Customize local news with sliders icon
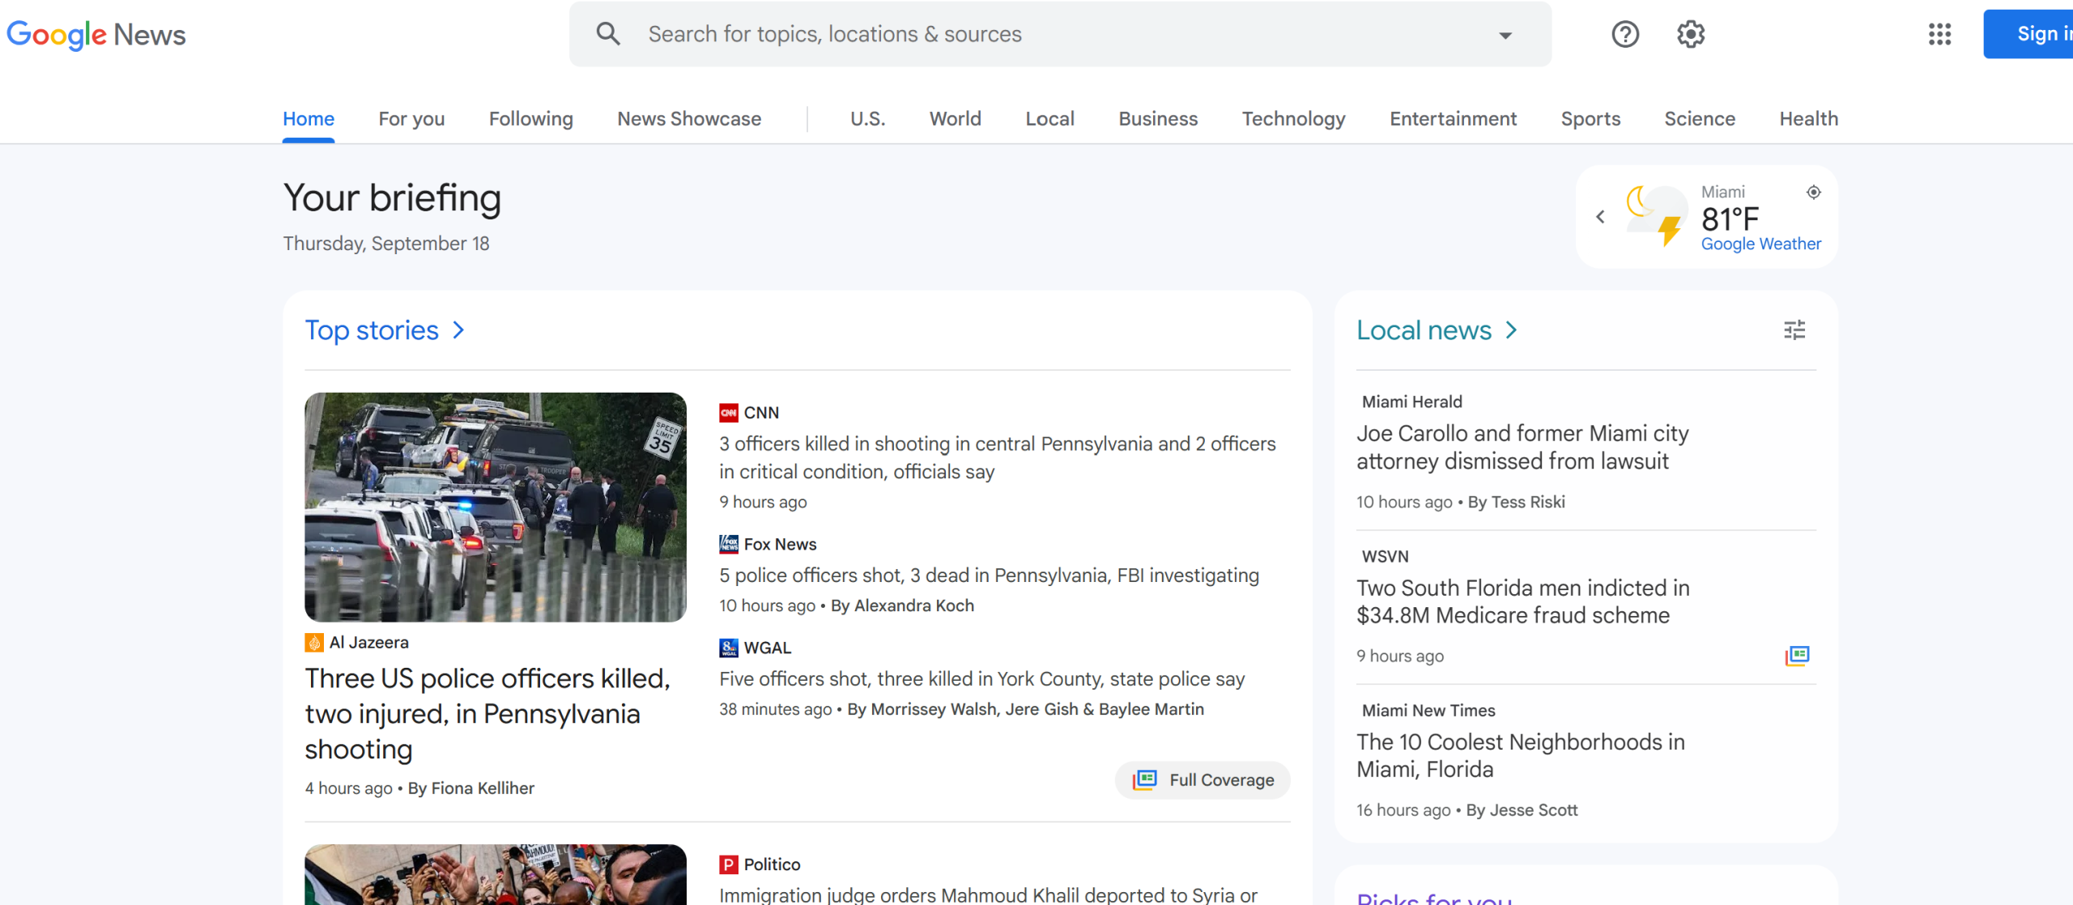 coord(1794,330)
